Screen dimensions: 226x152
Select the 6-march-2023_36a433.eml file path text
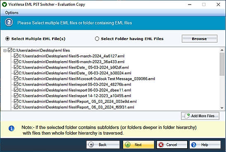71,62
